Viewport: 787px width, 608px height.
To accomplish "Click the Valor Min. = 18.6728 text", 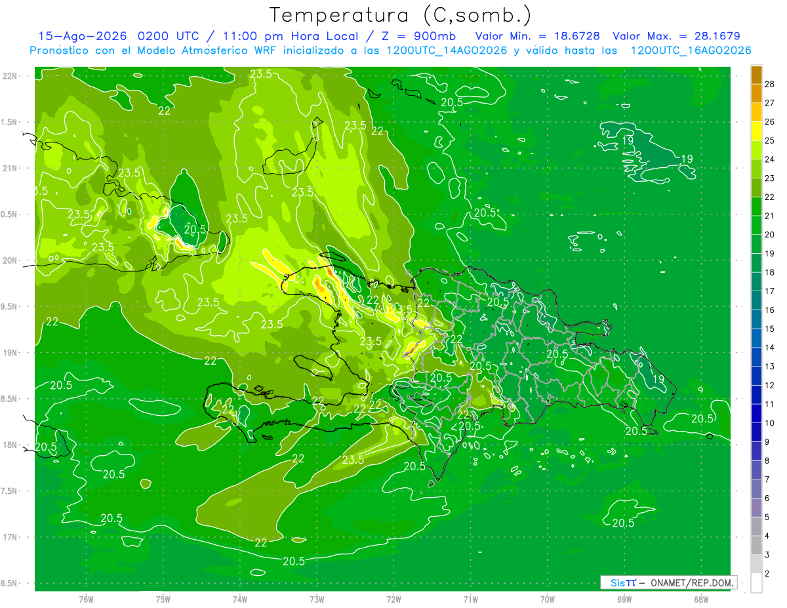I will click(539, 36).
